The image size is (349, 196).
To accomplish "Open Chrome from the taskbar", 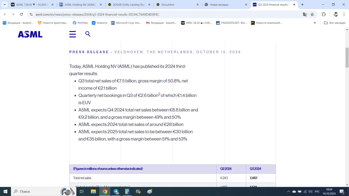I will point(105,192).
